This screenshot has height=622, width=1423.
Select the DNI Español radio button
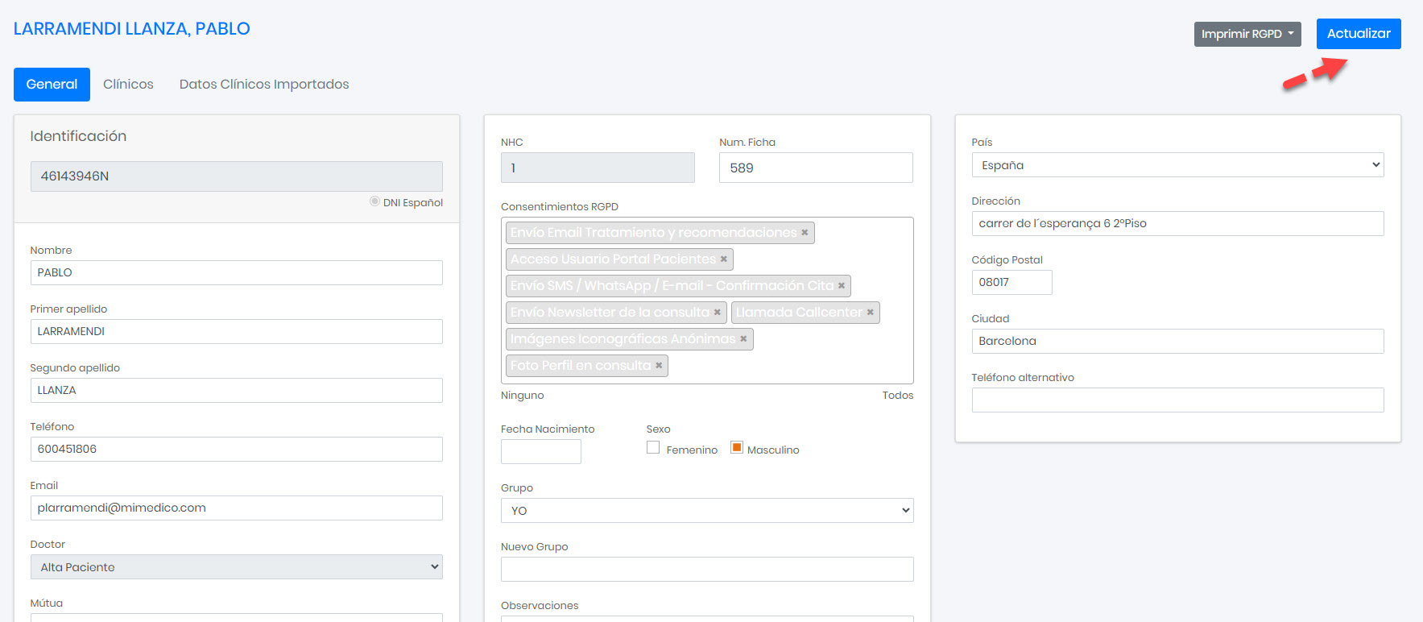pyautogui.click(x=374, y=201)
